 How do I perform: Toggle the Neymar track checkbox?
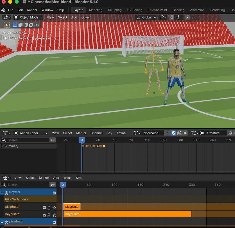[55, 193]
